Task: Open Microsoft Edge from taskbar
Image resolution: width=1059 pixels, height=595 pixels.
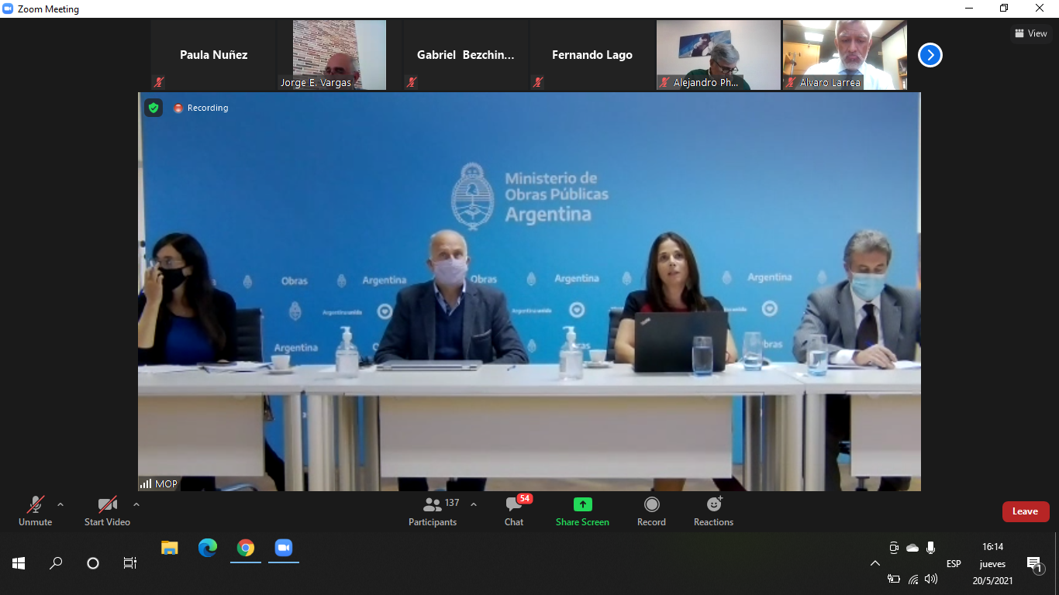Action: 208,548
